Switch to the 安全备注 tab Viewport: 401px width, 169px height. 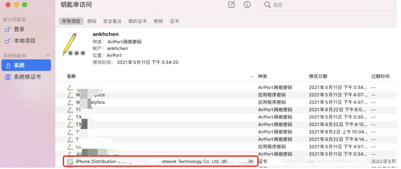click(112, 21)
